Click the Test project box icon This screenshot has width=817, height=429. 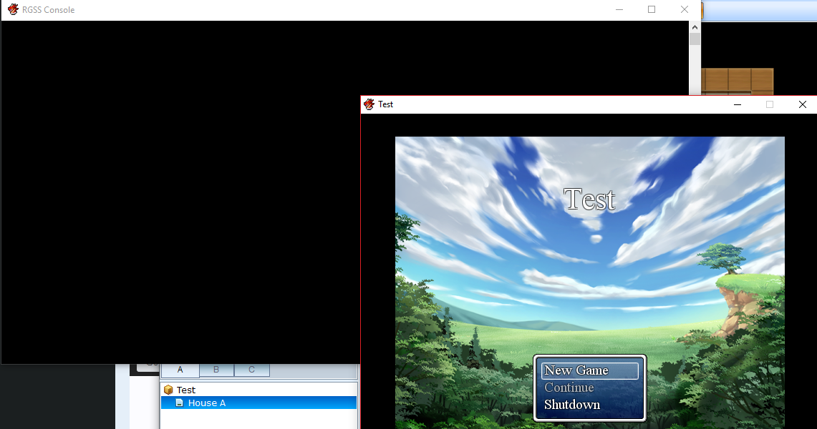coord(168,390)
